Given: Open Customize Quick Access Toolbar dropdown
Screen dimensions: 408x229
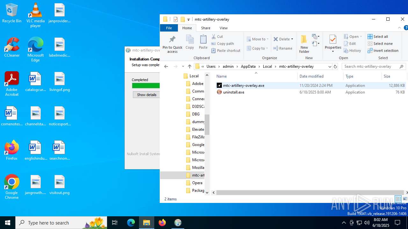Looking at the screenshot, I should pyautogui.click(x=188, y=19).
